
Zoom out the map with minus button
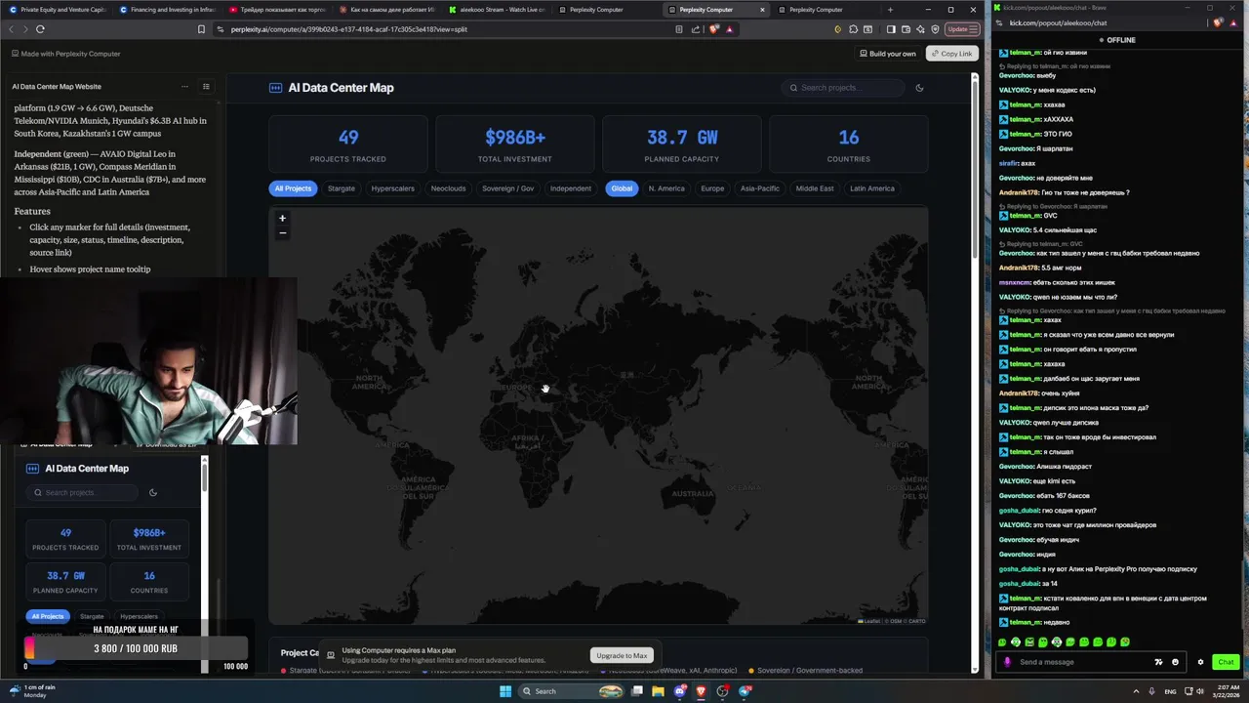(x=282, y=232)
